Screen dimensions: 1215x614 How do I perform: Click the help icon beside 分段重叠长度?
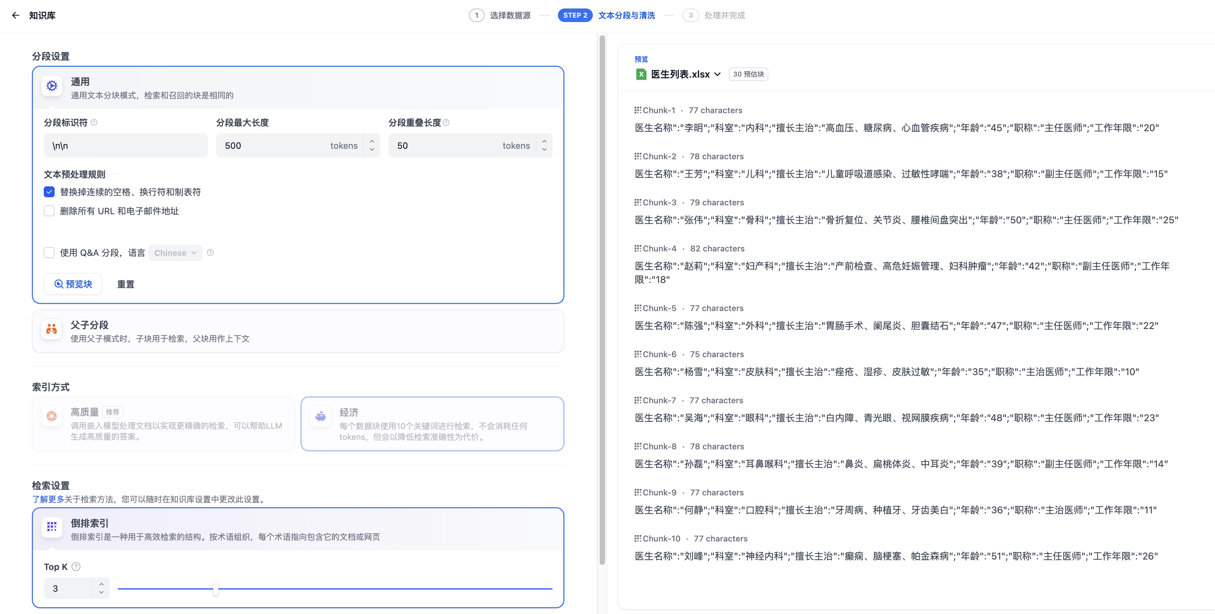coord(446,123)
